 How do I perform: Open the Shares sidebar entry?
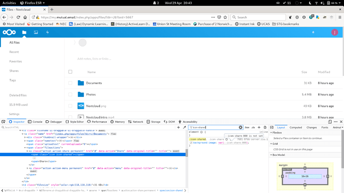tap(14, 71)
